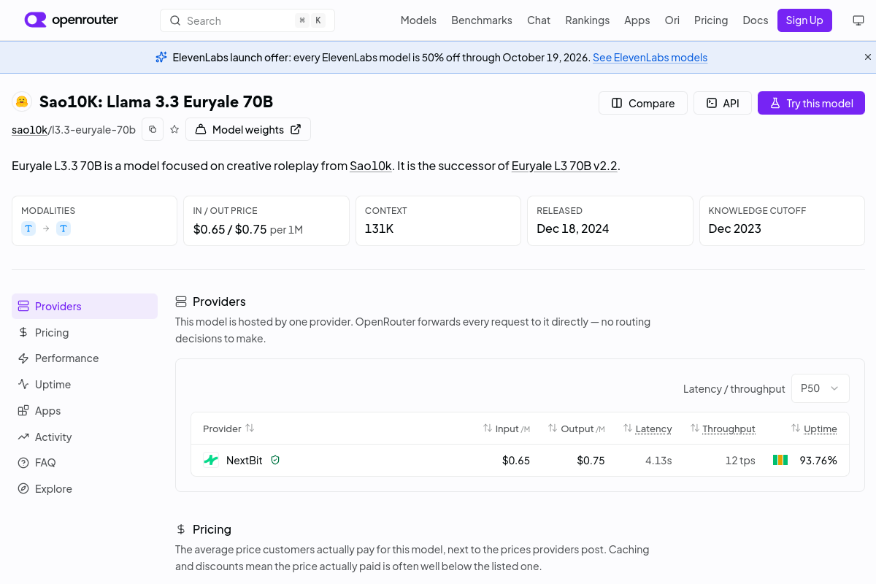Click the NextBit provider logo
The image size is (876, 584).
click(x=211, y=460)
